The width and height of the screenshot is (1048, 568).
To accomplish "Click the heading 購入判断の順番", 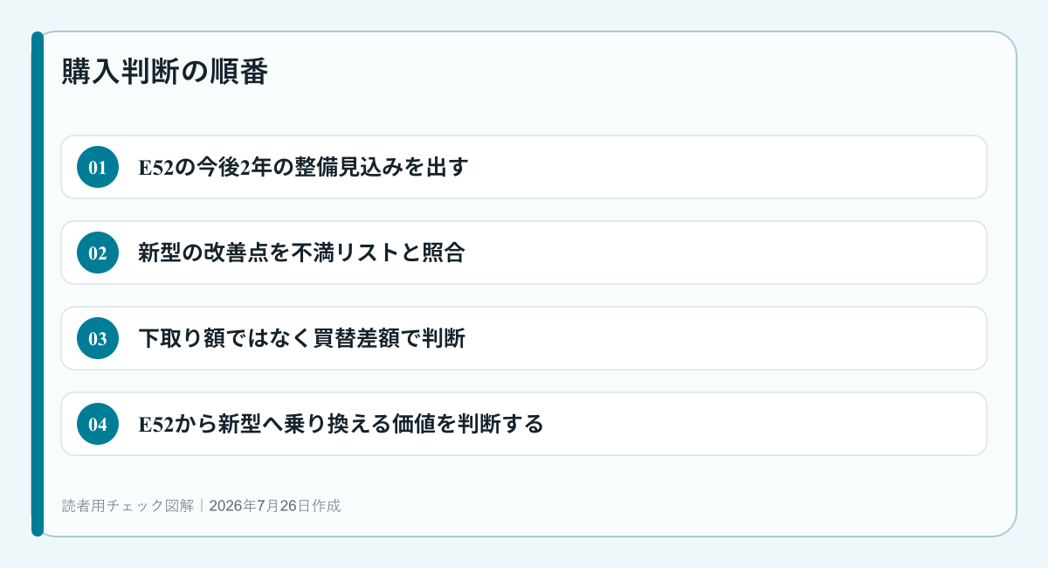I will click(x=164, y=73).
